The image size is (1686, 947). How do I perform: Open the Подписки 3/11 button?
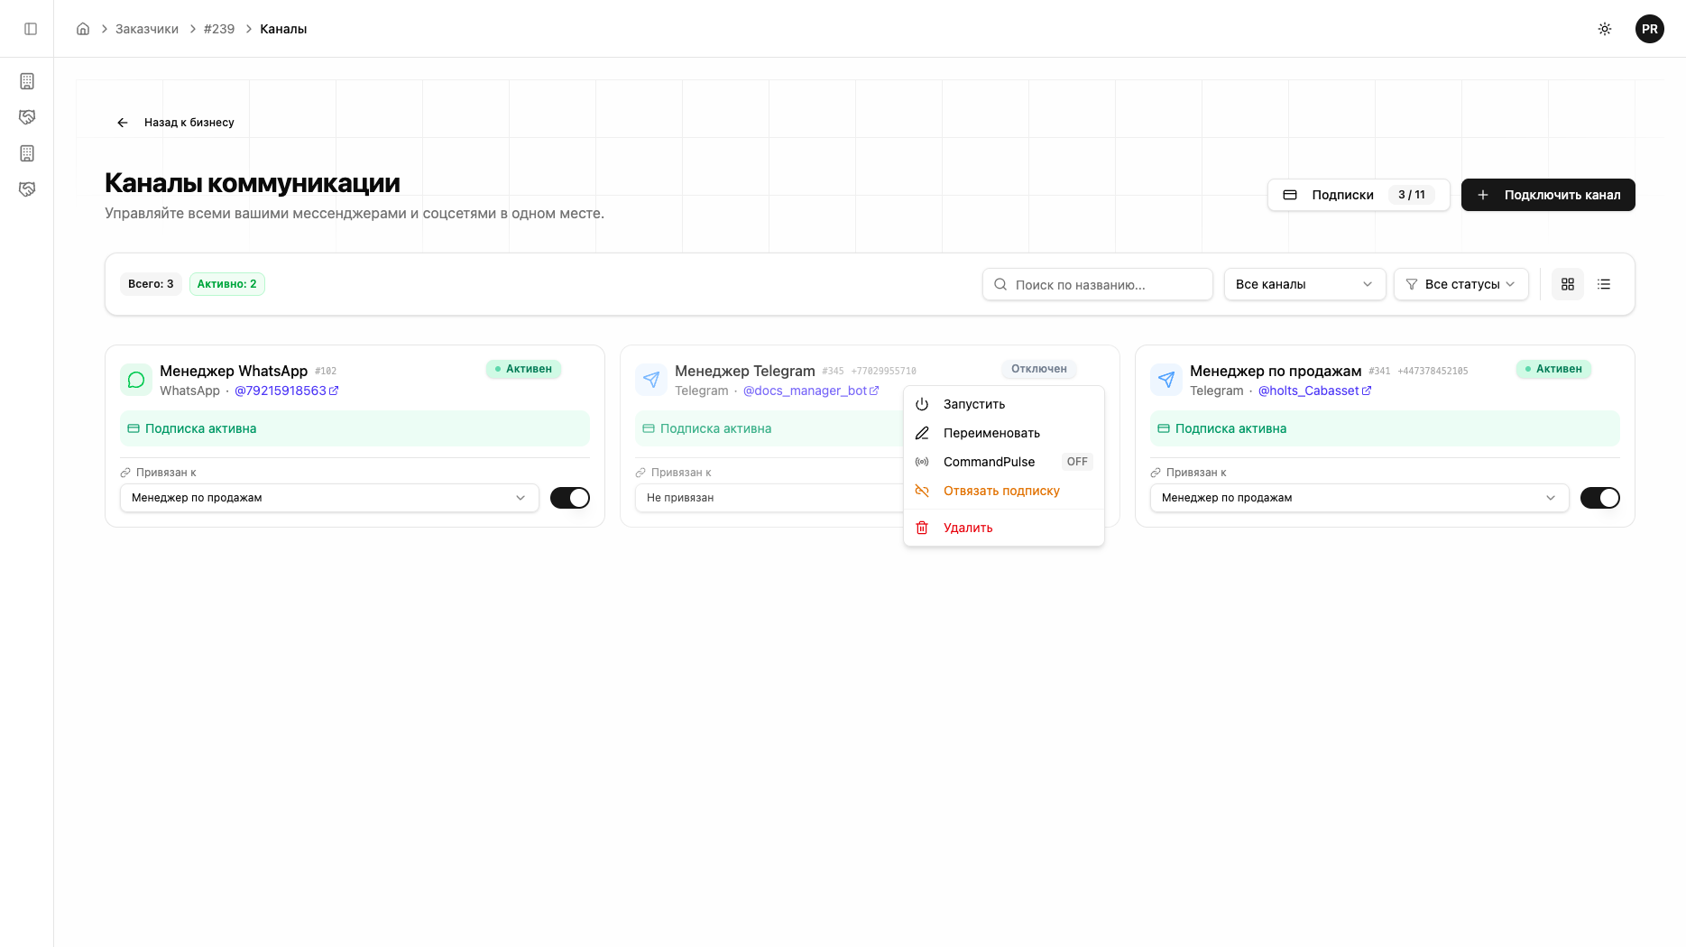pos(1358,195)
